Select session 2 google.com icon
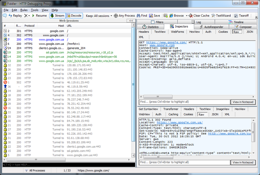260x175 pixels. pos(5,31)
